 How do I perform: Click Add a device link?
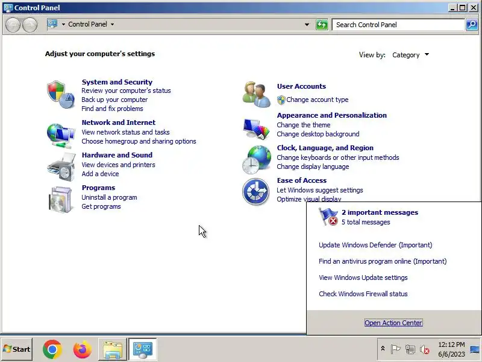100,174
